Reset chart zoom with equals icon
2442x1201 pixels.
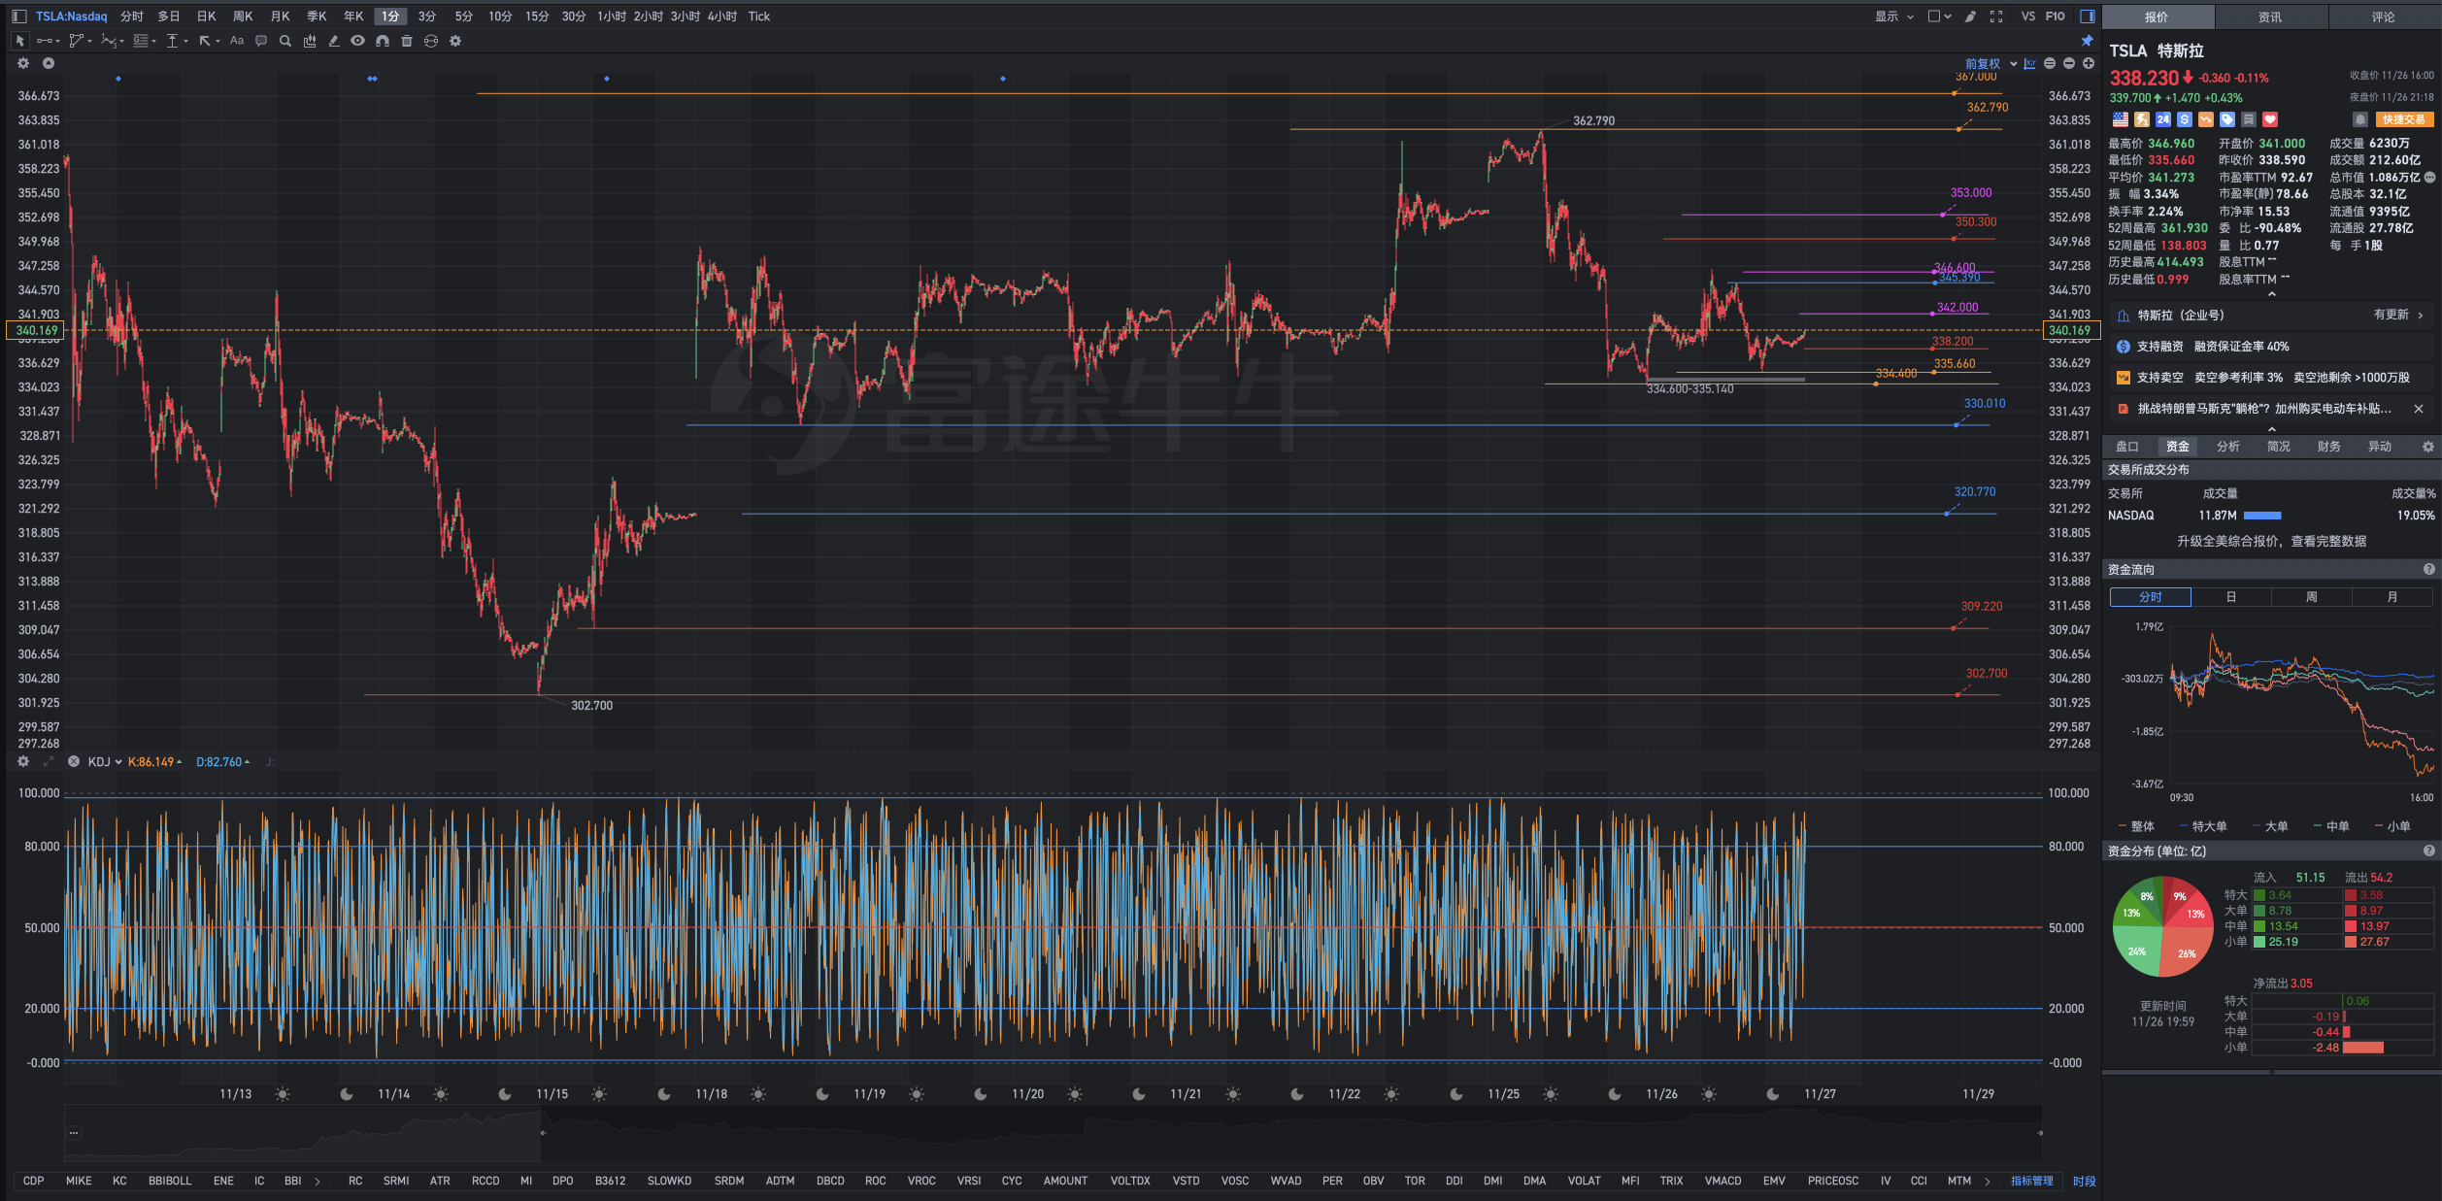click(x=2050, y=64)
